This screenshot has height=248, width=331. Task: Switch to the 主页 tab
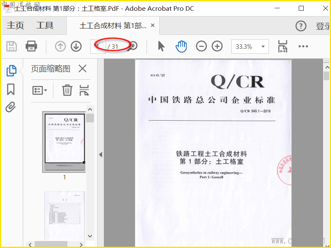(x=15, y=26)
